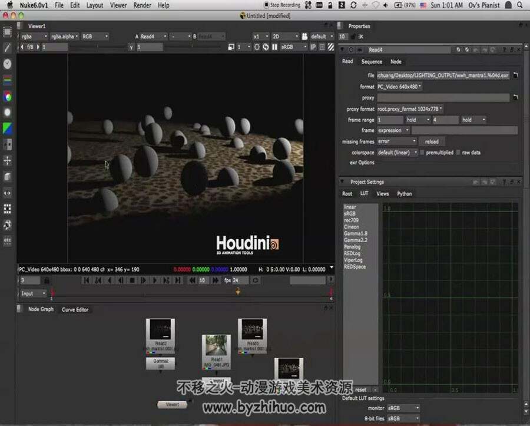
Task: Open the Filter nodes circle icon
Action: [8, 113]
